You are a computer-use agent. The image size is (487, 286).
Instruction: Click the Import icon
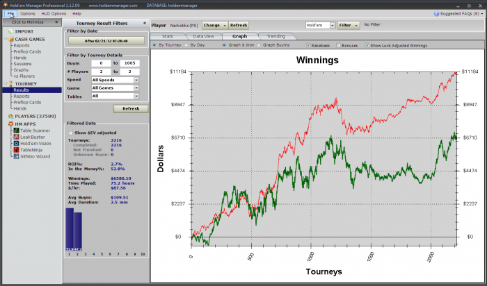(11, 32)
